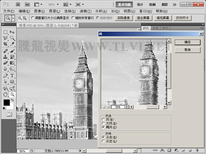Open the 滤镜(T) menu
The image size is (206, 154).
click(x=86, y=11)
